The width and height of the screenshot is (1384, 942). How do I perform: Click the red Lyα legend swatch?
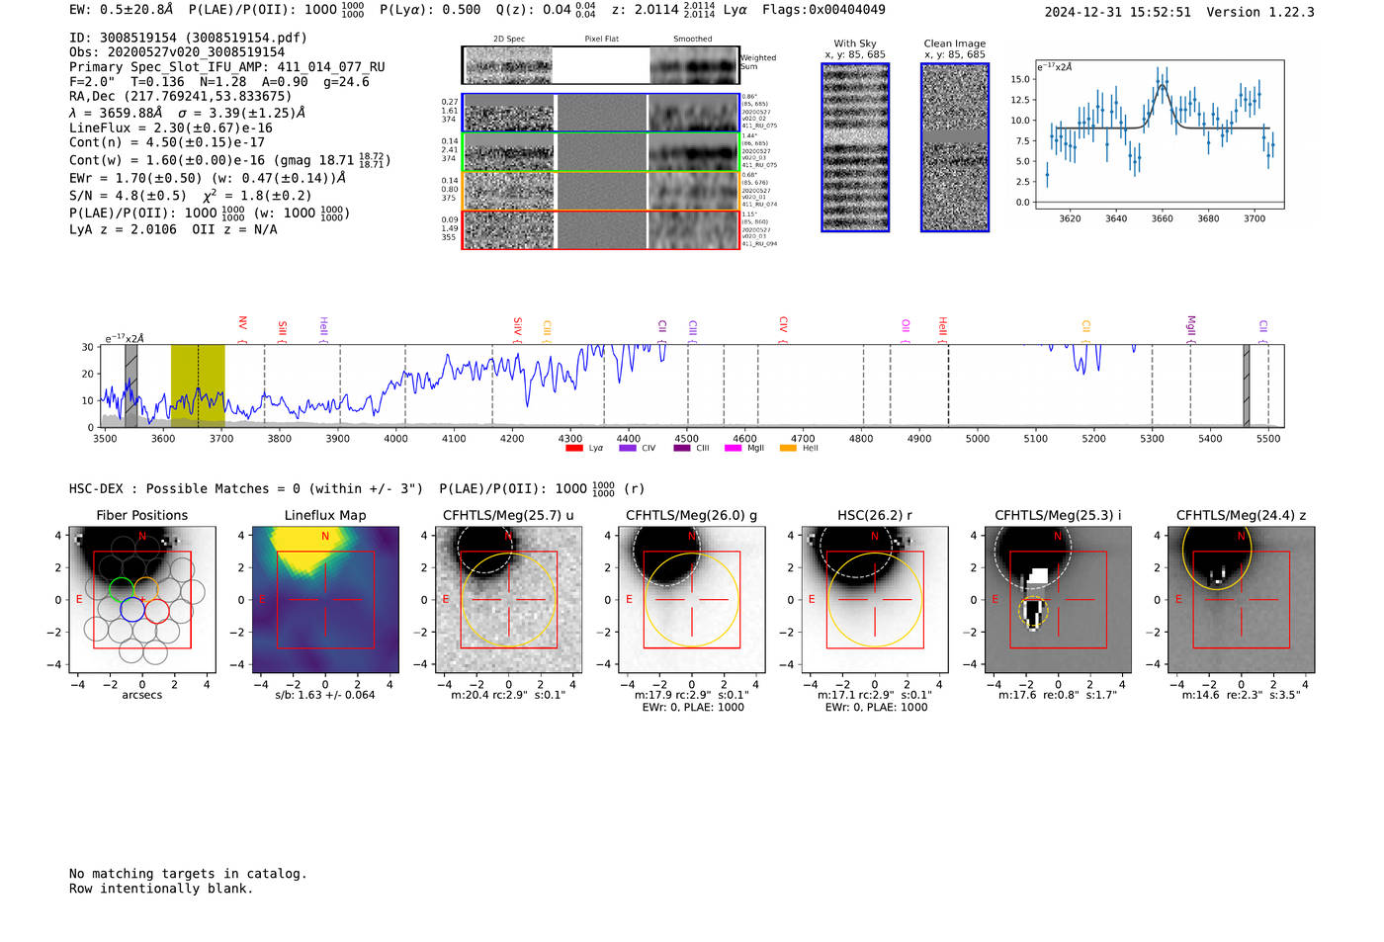573,449
